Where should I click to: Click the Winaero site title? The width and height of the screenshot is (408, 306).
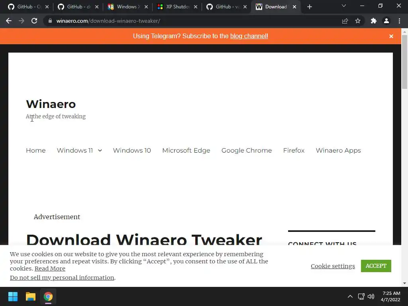coord(51,104)
